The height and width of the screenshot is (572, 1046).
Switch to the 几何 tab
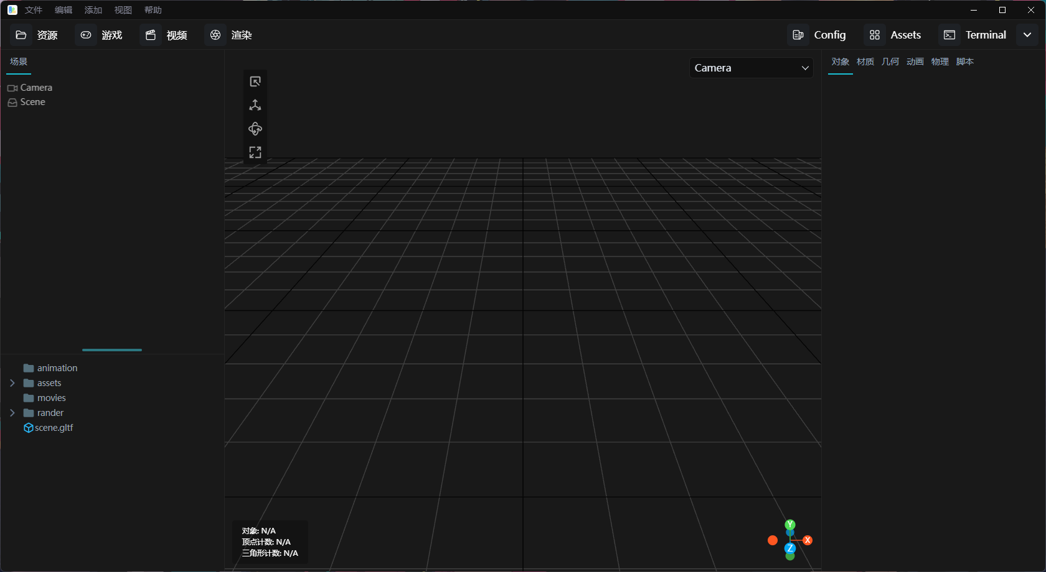click(x=890, y=62)
